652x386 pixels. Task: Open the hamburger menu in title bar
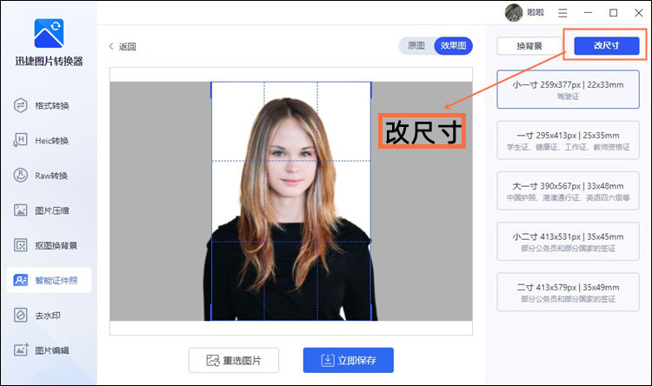coord(563,13)
